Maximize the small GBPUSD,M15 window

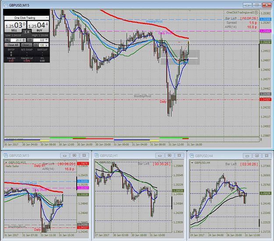[74, 155]
